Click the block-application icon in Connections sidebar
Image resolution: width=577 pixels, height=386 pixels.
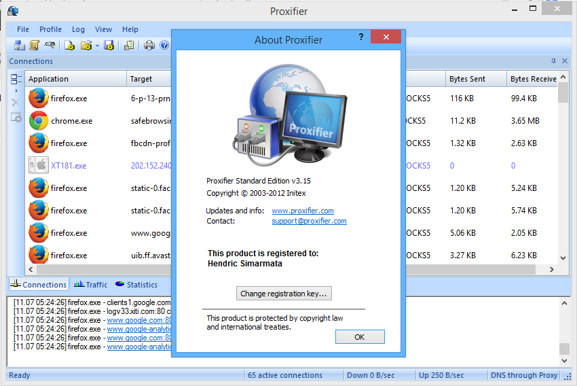tap(16, 118)
